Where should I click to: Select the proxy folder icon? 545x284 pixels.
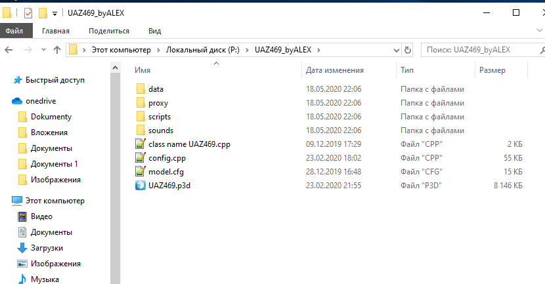click(x=141, y=103)
